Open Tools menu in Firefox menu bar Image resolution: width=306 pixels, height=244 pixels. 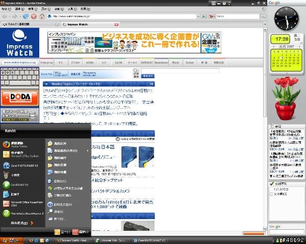point(72,9)
